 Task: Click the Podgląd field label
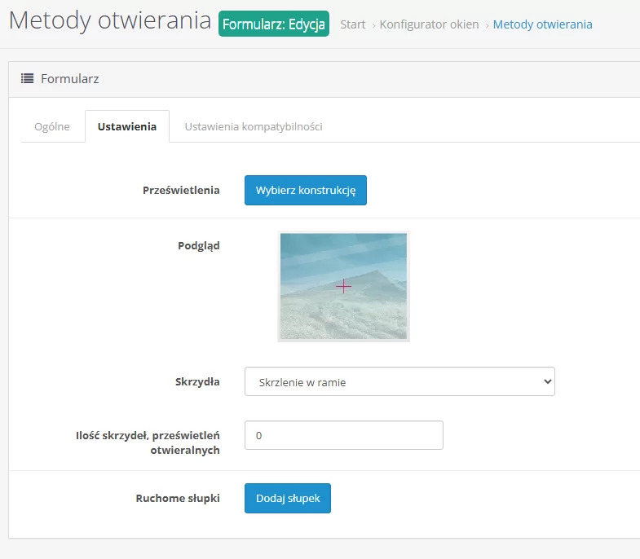pos(198,245)
